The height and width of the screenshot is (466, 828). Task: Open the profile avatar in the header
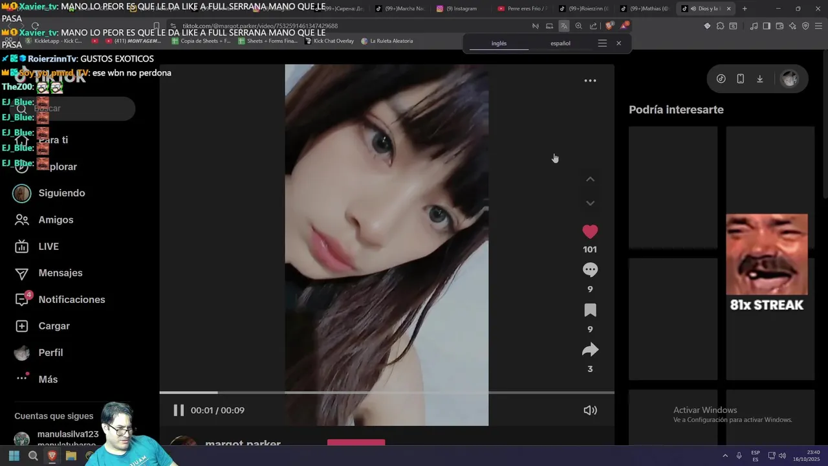(789, 79)
